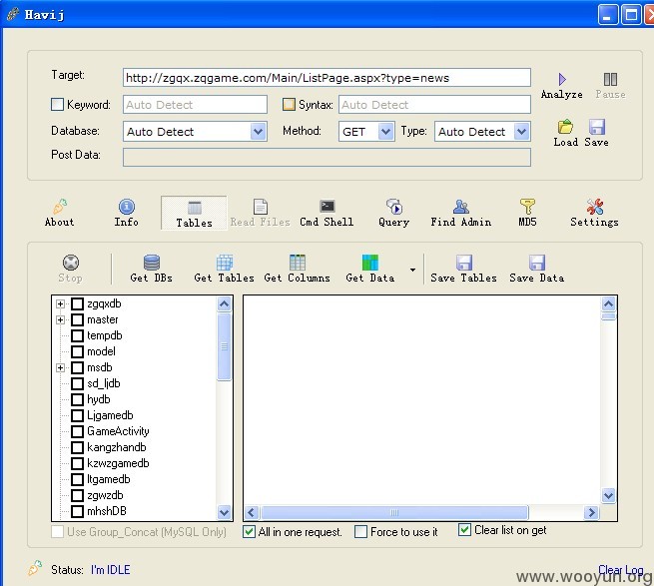654x586 pixels.
Task: Open the Type Auto Detect dropdown
Action: pos(521,132)
